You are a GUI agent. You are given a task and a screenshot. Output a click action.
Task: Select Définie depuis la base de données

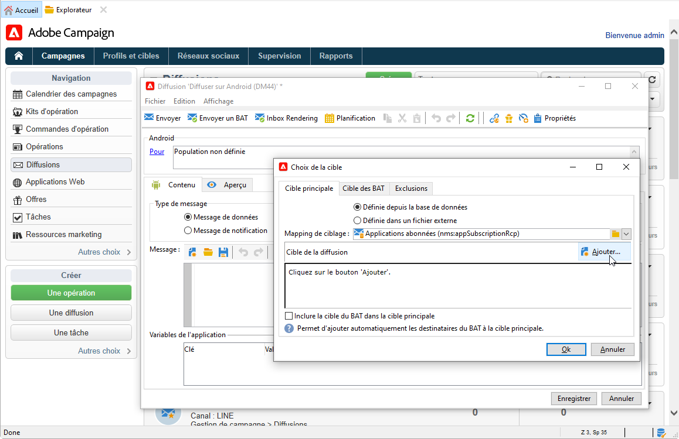coord(410,207)
